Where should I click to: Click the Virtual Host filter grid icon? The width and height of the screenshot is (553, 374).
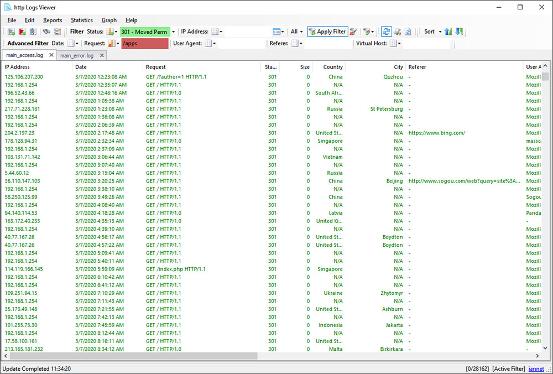[393, 43]
